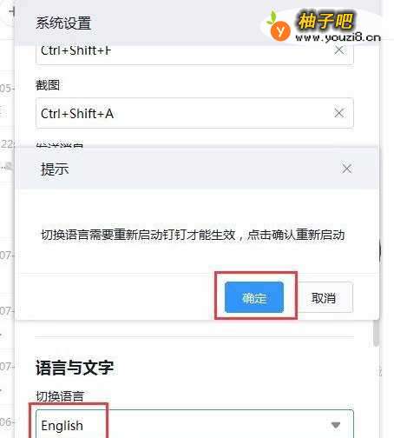Click the youzi8 orange logo icon
Viewport: 394px width, 438px height.
[x=279, y=30]
